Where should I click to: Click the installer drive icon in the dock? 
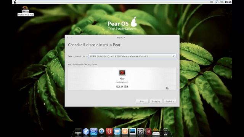(156, 132)
